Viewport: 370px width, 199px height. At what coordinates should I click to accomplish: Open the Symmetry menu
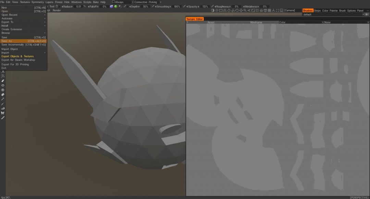coord(38,2)
